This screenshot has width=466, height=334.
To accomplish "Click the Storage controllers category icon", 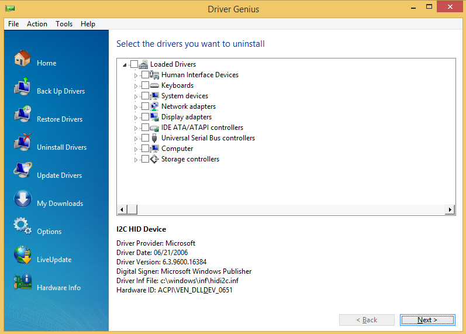I will point(154,159).
